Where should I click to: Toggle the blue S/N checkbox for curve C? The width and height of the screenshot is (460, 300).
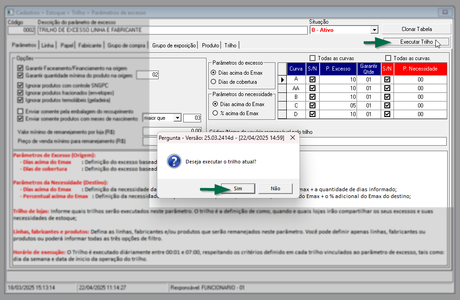pos(312,106)
